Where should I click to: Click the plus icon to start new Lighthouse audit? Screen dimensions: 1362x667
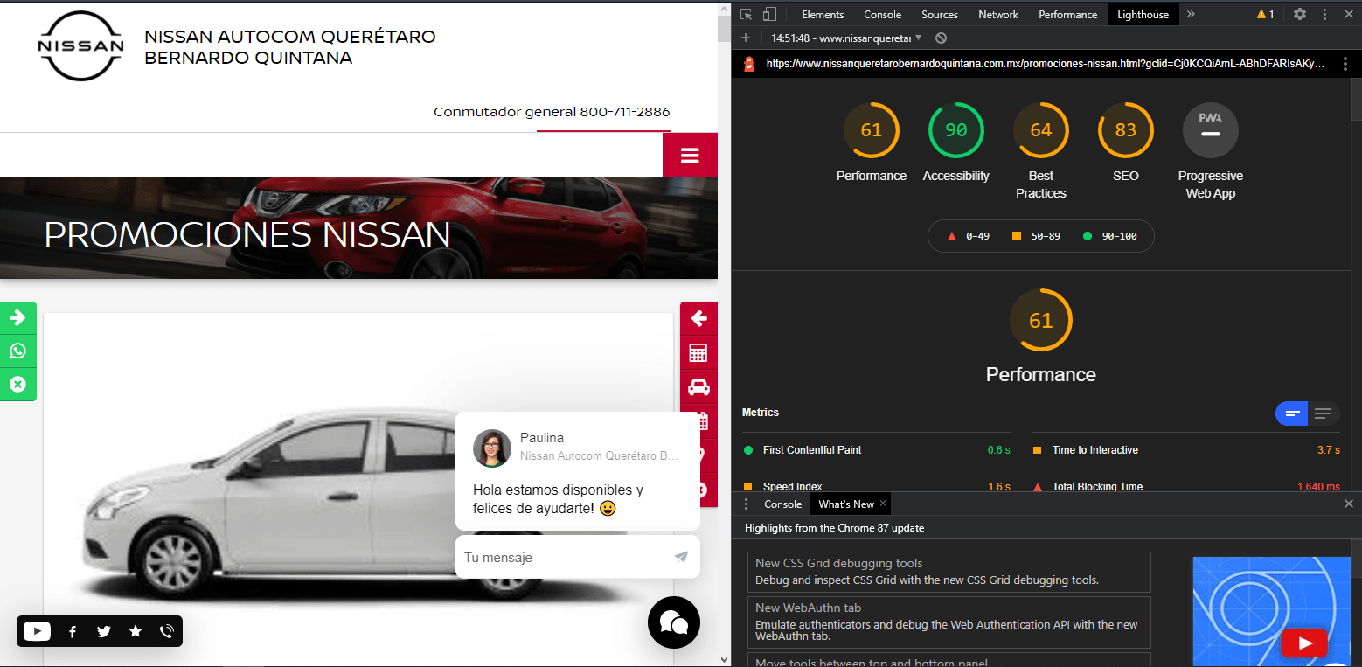tap(745, 38)
